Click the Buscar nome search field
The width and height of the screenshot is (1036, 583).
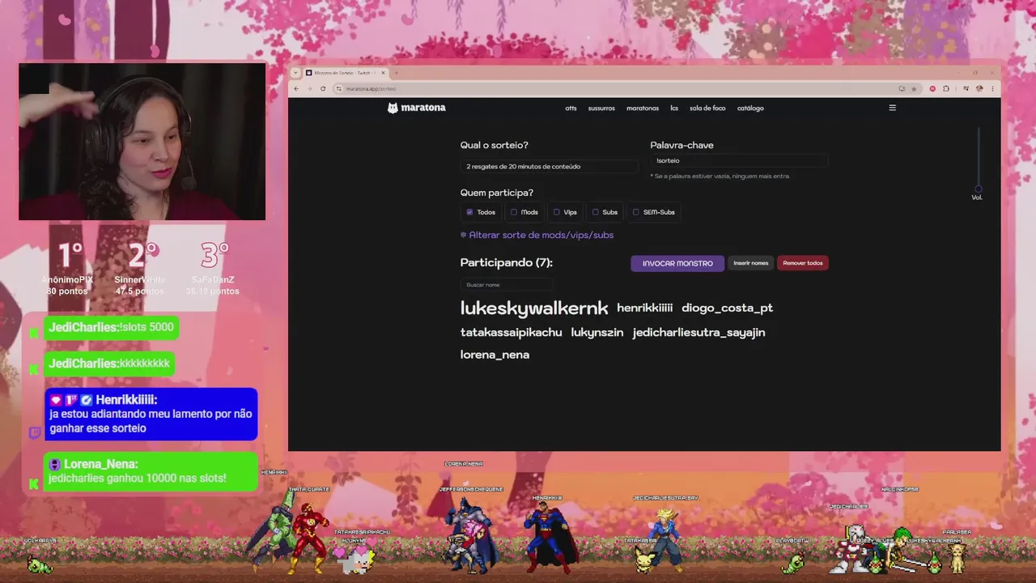(507, 285)
